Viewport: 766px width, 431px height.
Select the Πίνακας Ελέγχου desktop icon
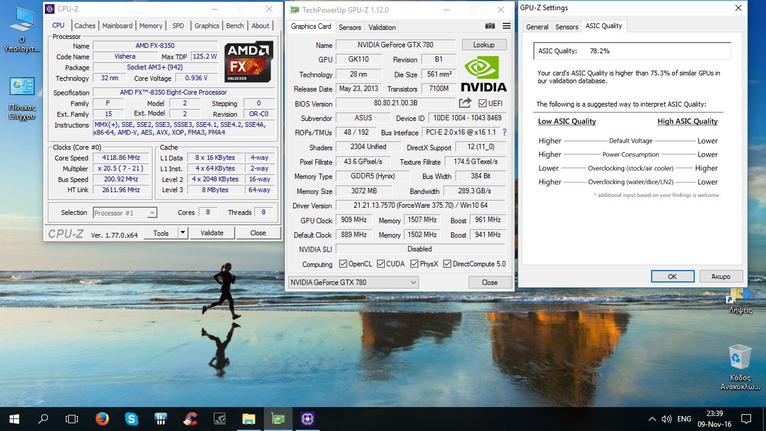[x=22, y=98]
